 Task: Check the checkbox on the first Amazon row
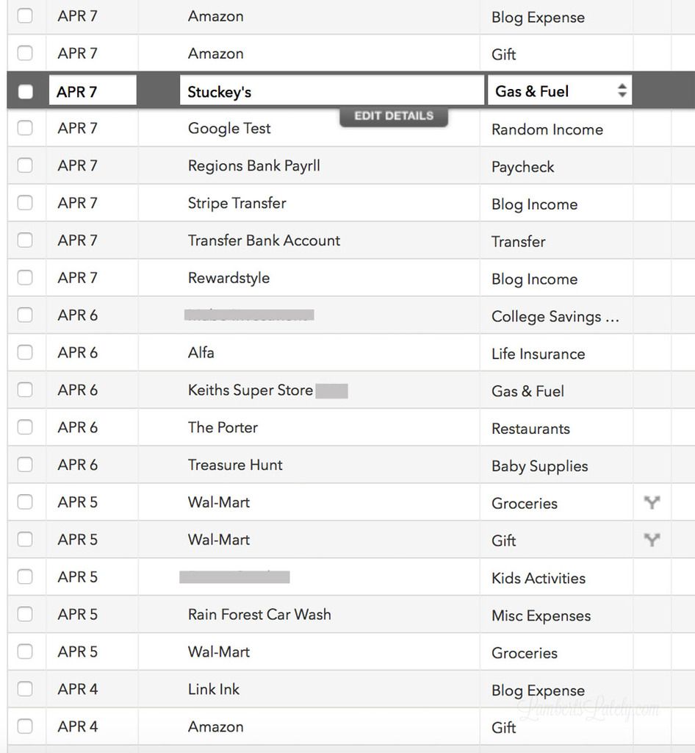(x=26, y=15)
